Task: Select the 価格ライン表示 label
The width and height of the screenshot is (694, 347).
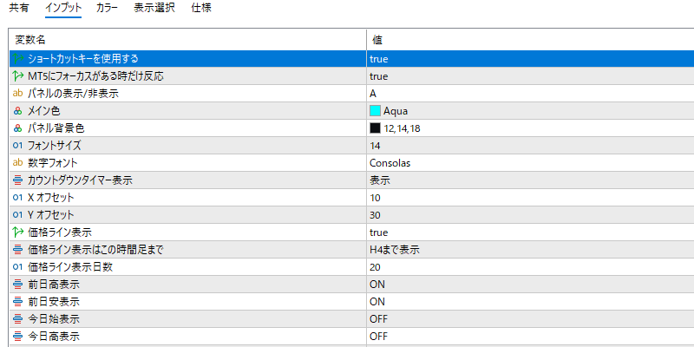Action: pos(60,232)
